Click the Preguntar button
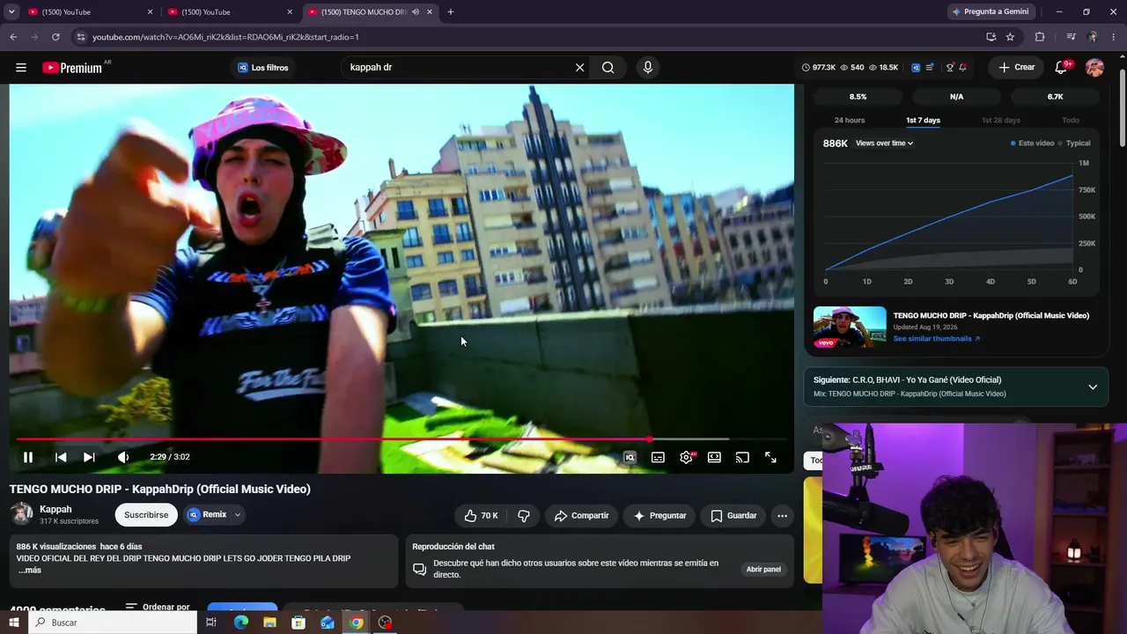Screen dimensions: 1127x634 point(659,516)
